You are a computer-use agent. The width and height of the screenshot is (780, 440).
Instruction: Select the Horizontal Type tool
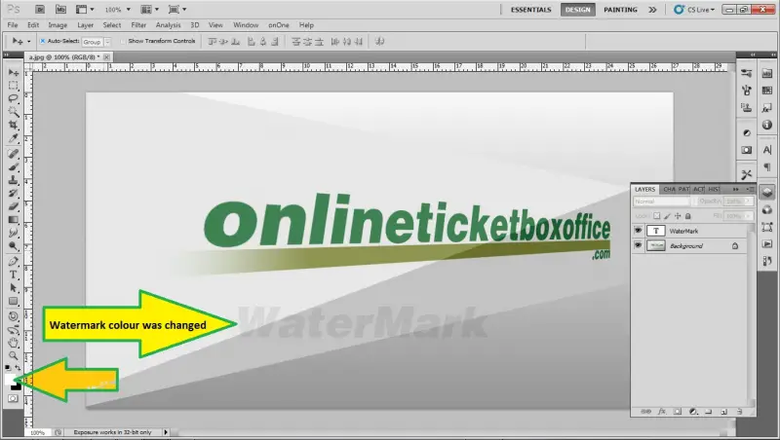pos(14,275)
